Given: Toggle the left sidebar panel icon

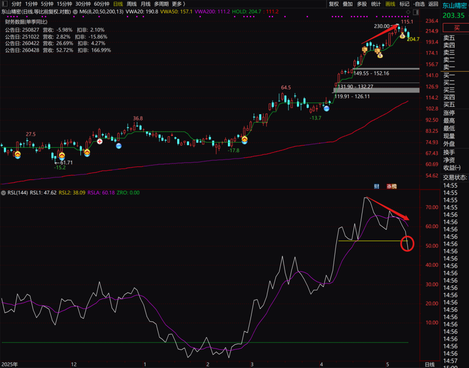Looking at the screenshot, I should point(4,4).
